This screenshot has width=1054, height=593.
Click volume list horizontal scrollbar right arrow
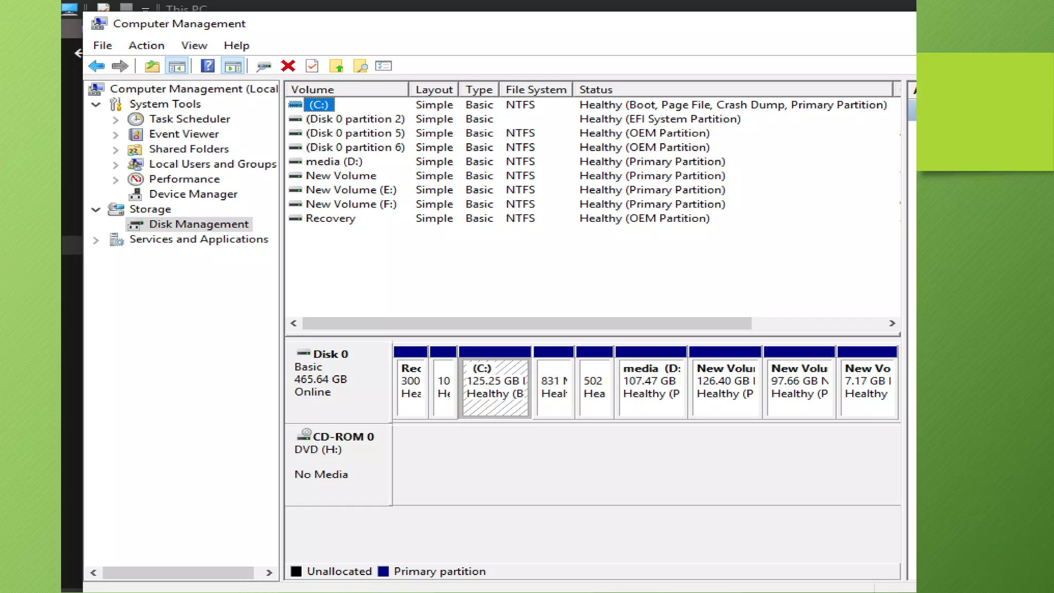[x=892, y=323]
